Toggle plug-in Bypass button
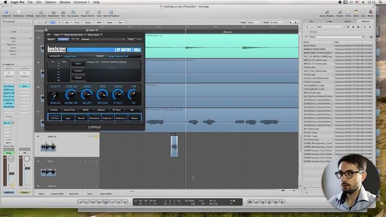386x217 pixels. click(51, 39)
